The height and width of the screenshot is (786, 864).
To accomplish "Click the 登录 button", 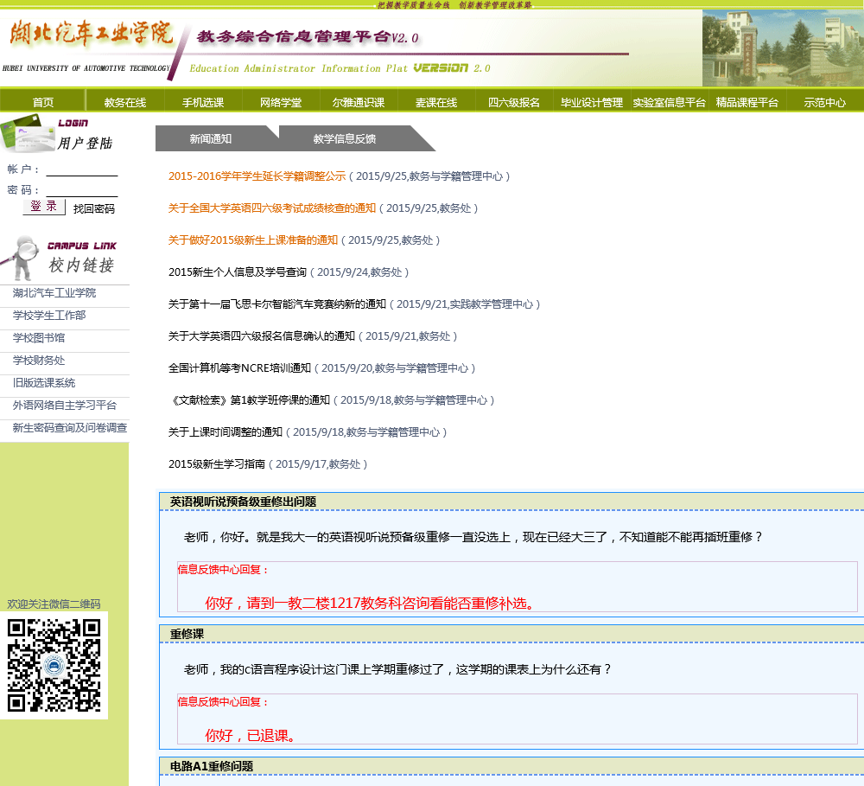I will pyautogui.click(x=44, y=207).
